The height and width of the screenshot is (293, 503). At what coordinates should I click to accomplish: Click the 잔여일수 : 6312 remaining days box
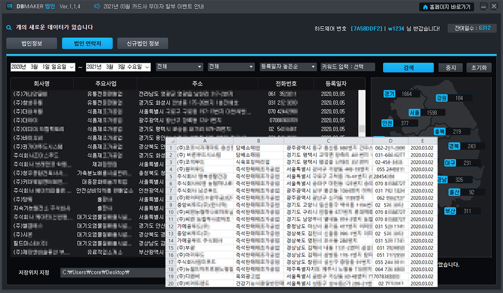472,28
